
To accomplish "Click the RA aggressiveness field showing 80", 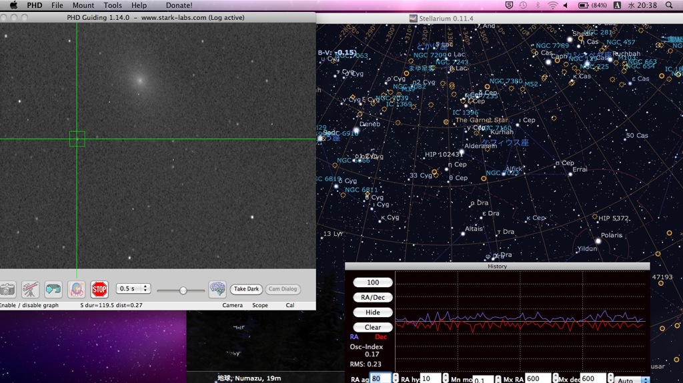I will coord(380,378).
